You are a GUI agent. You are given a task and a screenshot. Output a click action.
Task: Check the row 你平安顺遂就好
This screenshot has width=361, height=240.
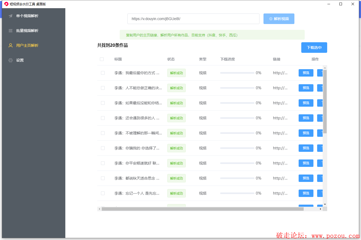point(103,163)
